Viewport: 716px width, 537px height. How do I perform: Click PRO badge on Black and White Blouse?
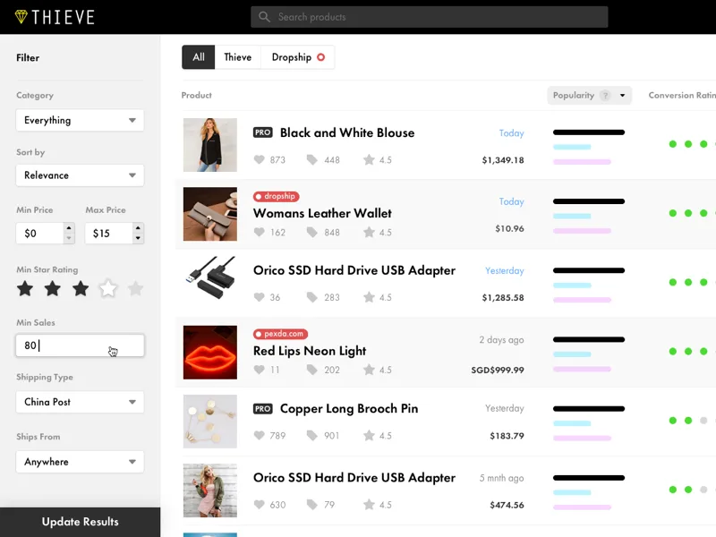(263, 132)
